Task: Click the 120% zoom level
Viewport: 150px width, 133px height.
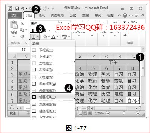Action: coord(100,113)
